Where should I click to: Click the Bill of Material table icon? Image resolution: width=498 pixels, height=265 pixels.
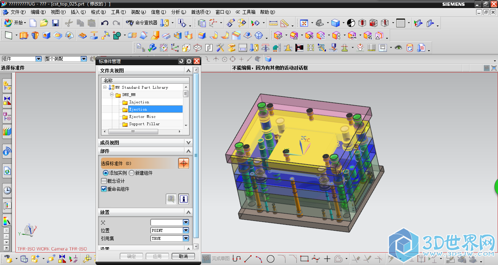pos(371,47)
